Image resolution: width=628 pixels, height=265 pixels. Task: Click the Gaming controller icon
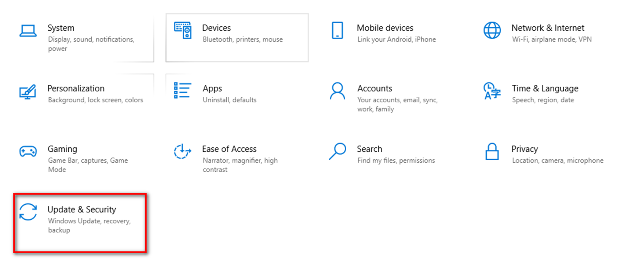pos(28,151)
